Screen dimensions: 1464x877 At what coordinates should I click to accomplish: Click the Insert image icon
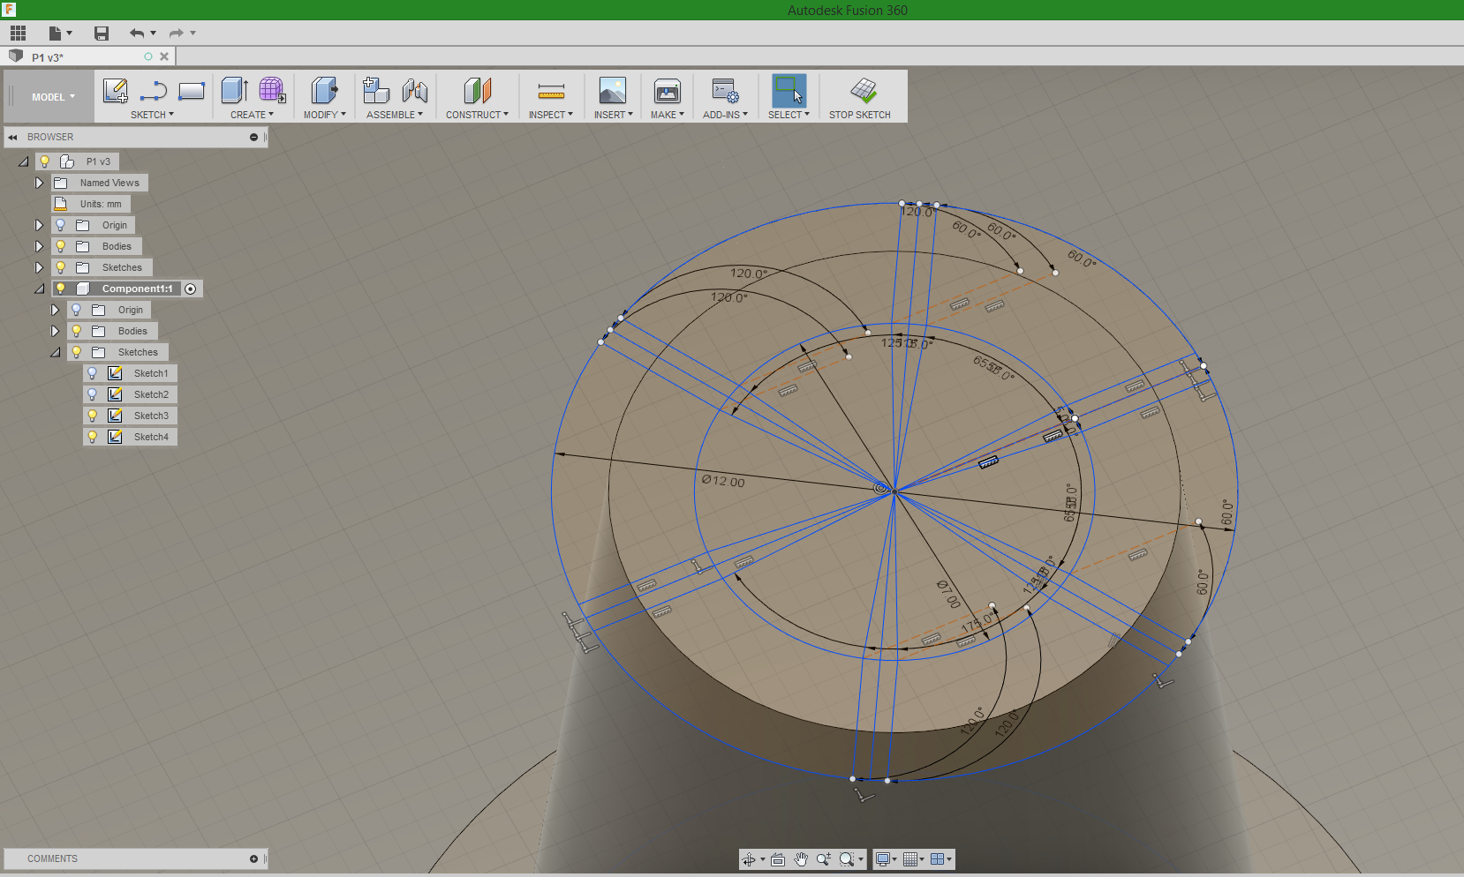point(613,91)
